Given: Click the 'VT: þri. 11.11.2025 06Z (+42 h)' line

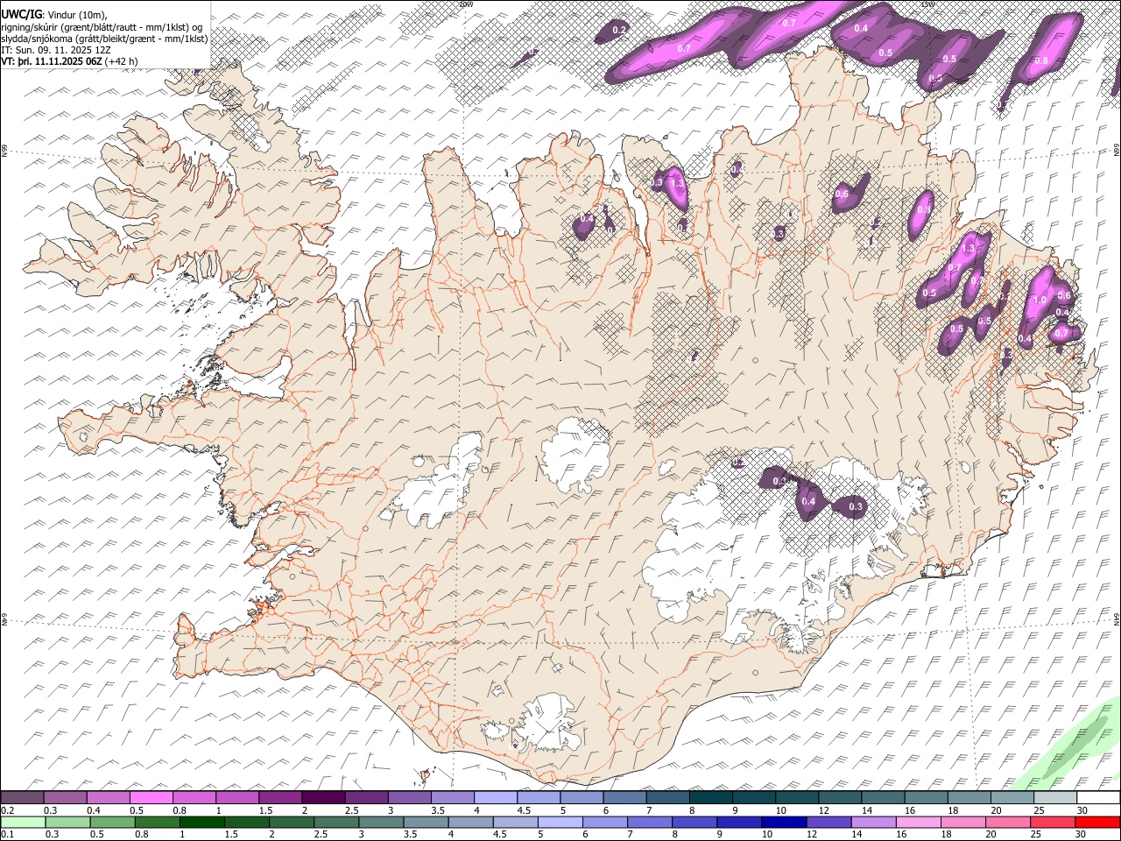Looking at the screenshot, I should point(69,60).
